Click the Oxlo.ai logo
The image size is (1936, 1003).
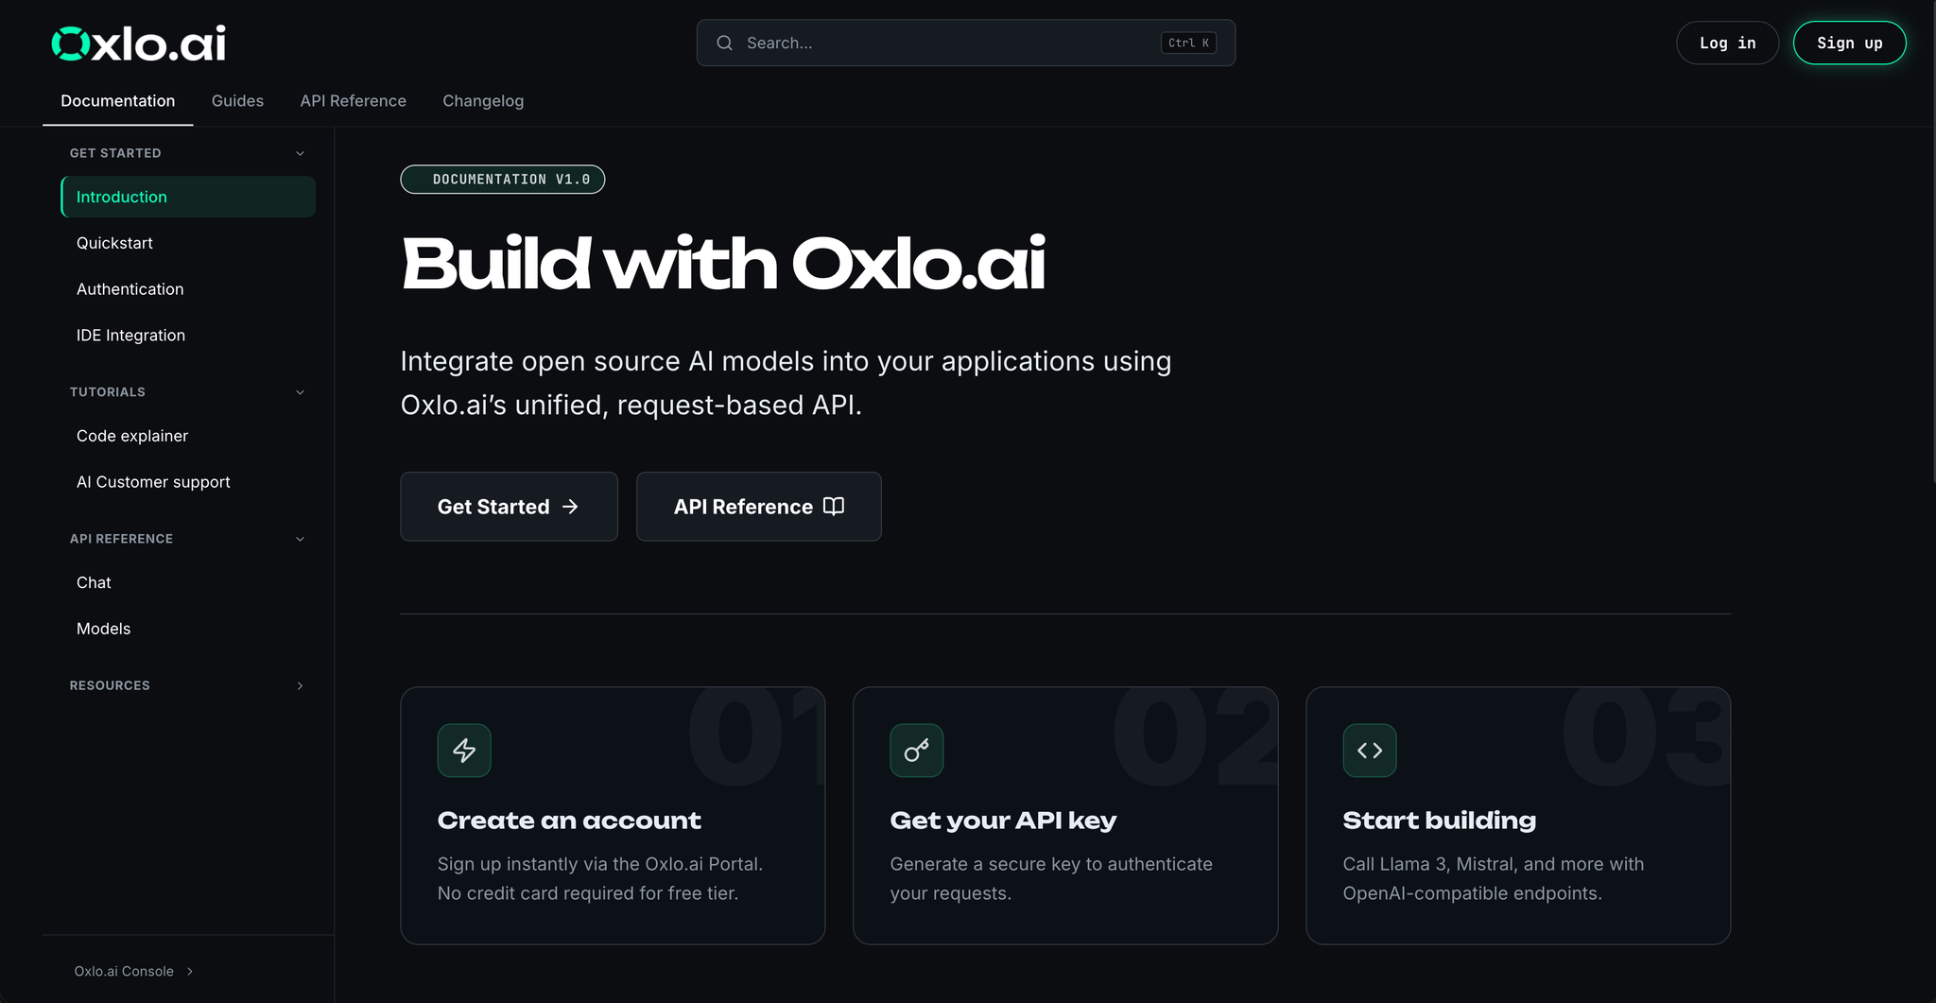(x=138, y=43)
